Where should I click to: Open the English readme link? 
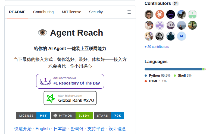click(x=43, y=129)
